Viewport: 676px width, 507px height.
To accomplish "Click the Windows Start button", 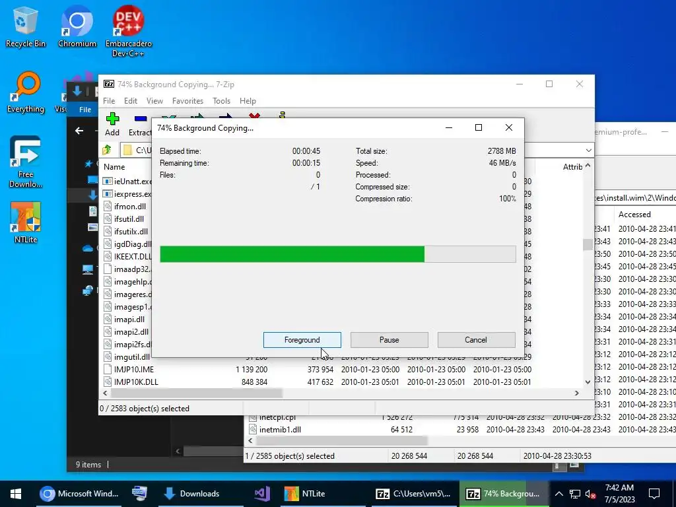I will click(x=16, y=494).
